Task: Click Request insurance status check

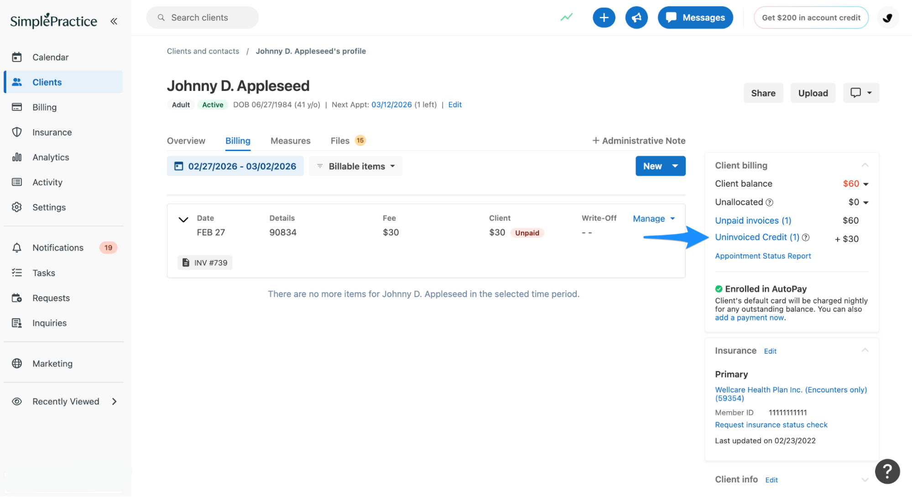Action: coord(771,425)
